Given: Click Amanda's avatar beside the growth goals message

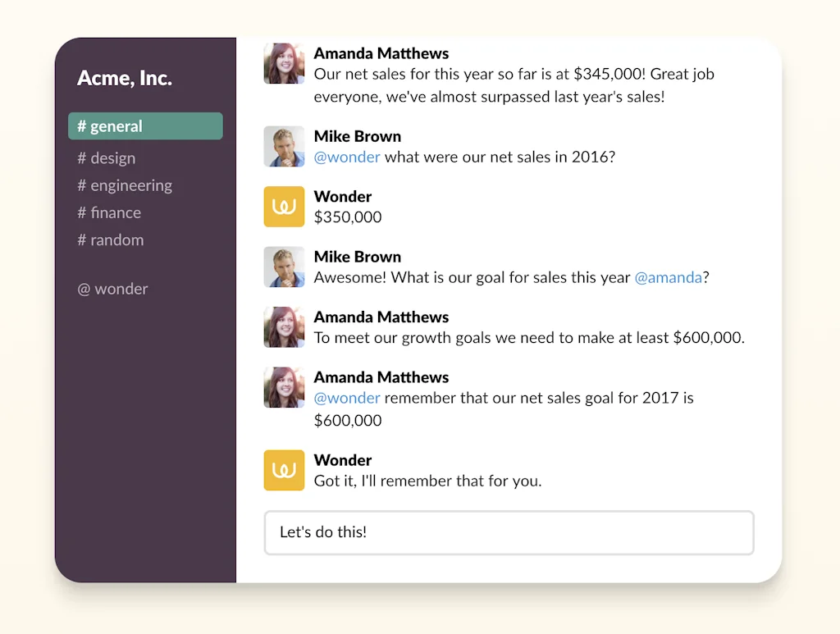Looking at the screenshot, I should [283, 326].
